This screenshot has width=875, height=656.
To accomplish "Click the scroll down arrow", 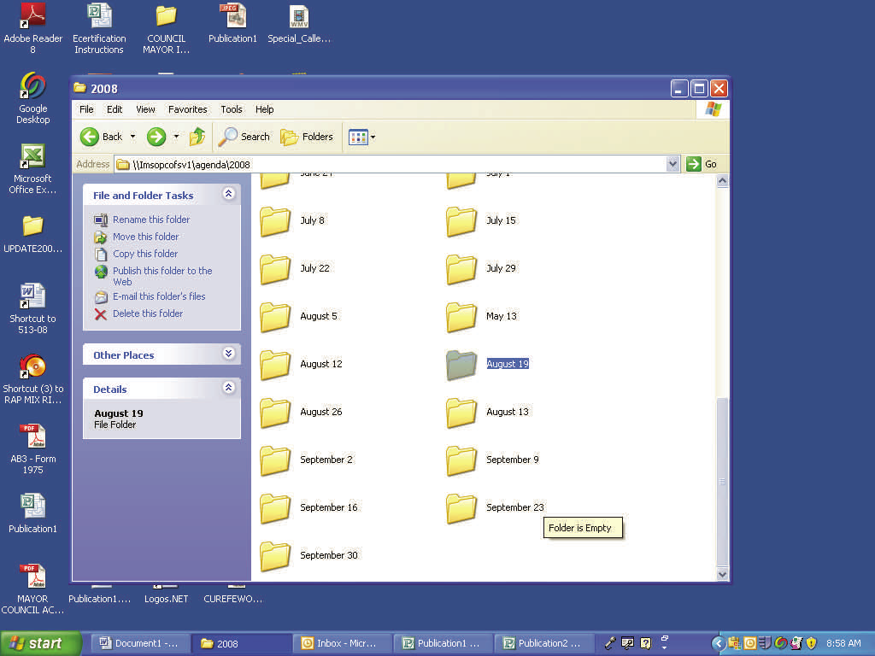I will 723,575.
